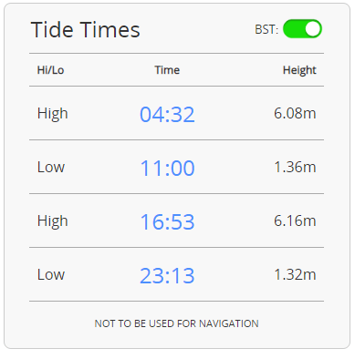This screenshot has width=355, height=359.
Task: Select the Time column header
Action: point(167,70)
